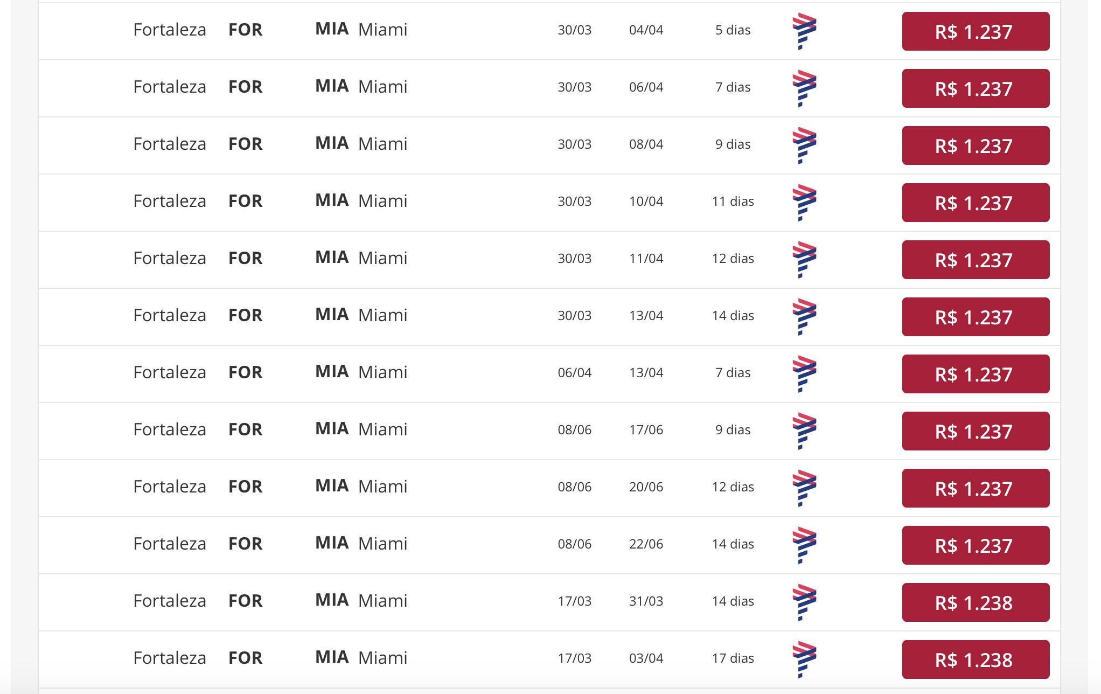Image resolution: width=1101 pixels, height=694 pixels.
Task: Select R$ 1.238 fare for 17/03 to 31/03
Action: pyautogui.click(x=975, y=602)
